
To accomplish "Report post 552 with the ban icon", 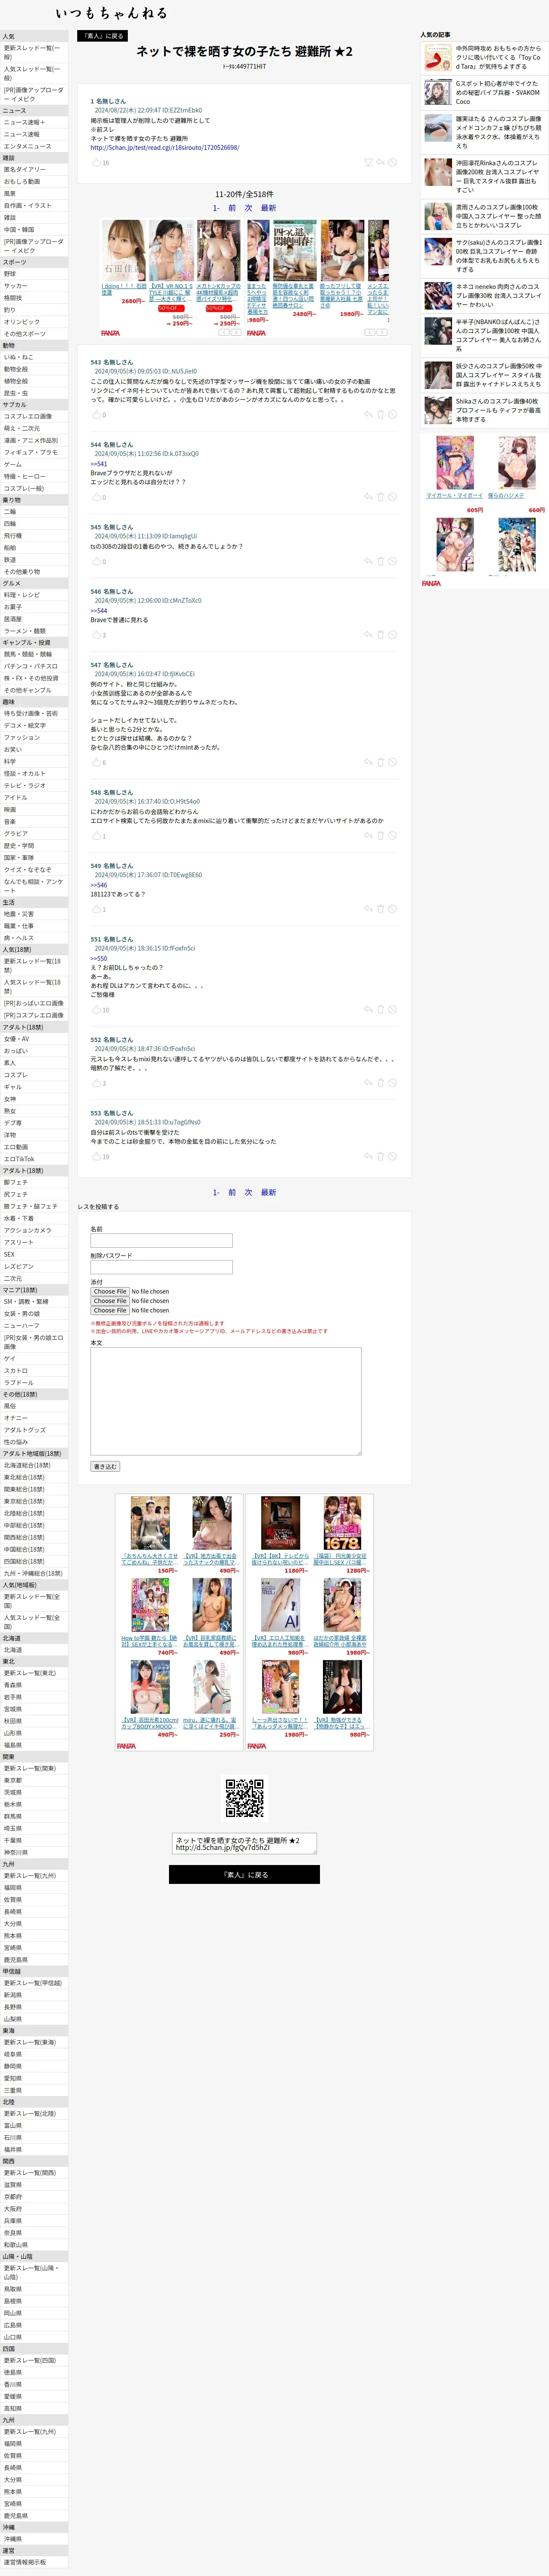I will tap(392, 1083).
